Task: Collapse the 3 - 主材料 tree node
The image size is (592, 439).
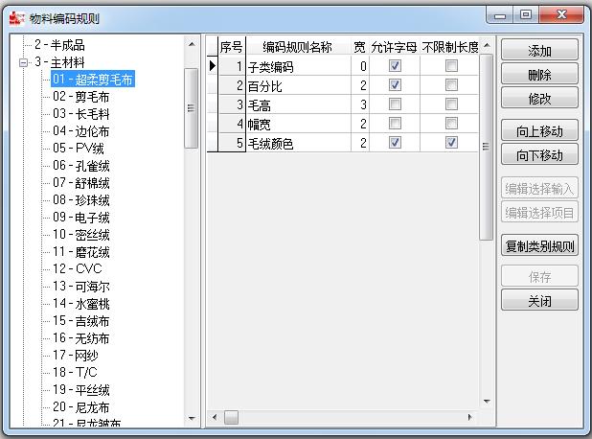Action: click(24, 62)
